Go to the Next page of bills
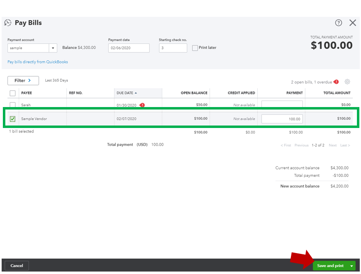 pyautogui.click(x=332, y=145)
